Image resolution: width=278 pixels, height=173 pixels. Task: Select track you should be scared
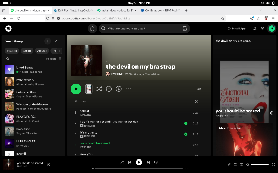[139, 145]
